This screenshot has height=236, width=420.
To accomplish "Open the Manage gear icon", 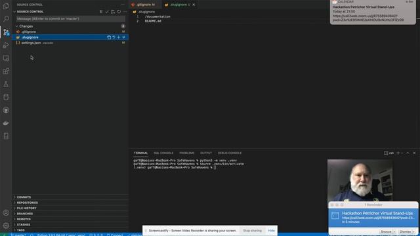I will pos(6,226).
